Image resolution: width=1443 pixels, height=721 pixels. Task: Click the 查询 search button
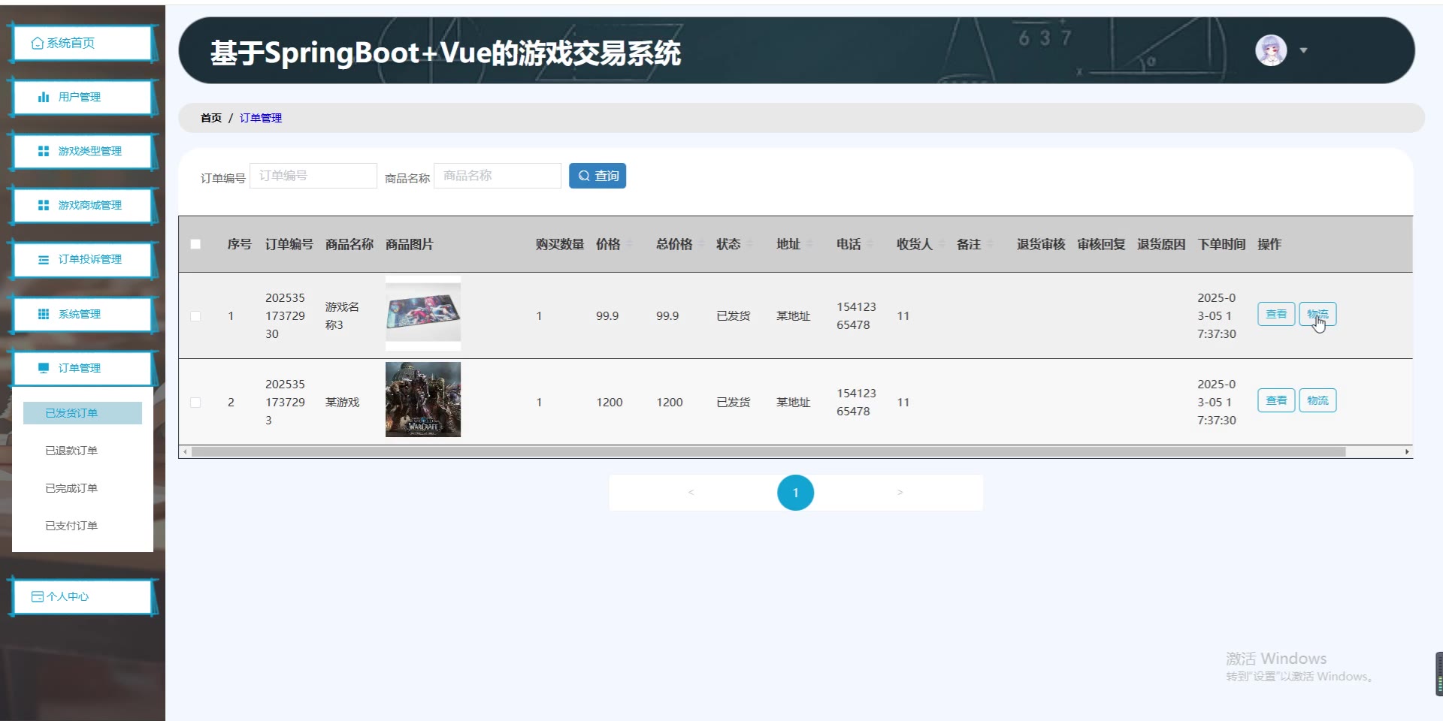tap(597, 176)
